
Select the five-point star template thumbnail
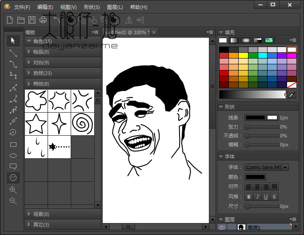pos(36,124)
